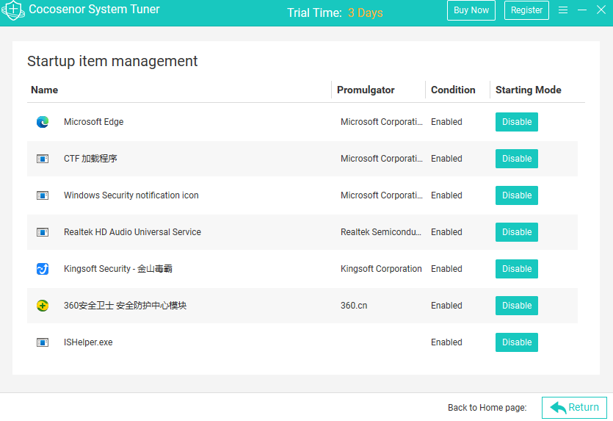Image resolution: width=613 pixels, height=421 pixels.
Task: Close the Cocosenor System Tuner window
Action: pos(601,10)
